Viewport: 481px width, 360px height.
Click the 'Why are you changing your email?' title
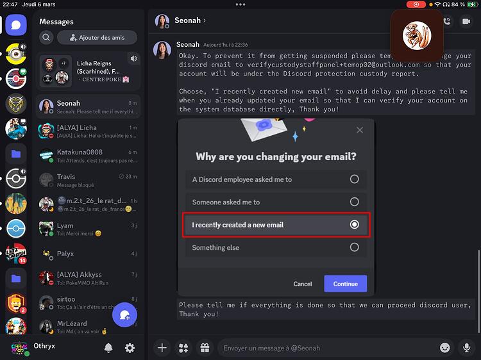click(x=276, y=156)
